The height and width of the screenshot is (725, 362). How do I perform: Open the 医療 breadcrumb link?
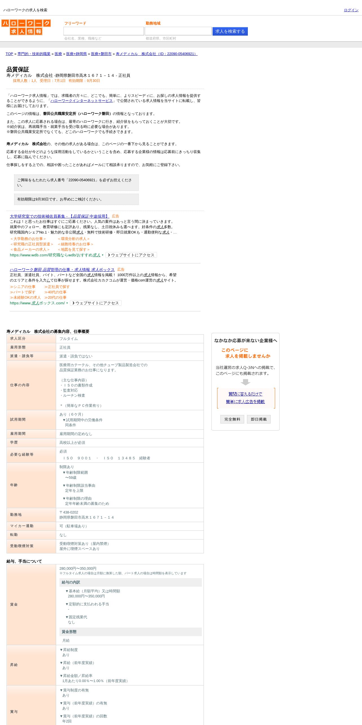point(58,54)
